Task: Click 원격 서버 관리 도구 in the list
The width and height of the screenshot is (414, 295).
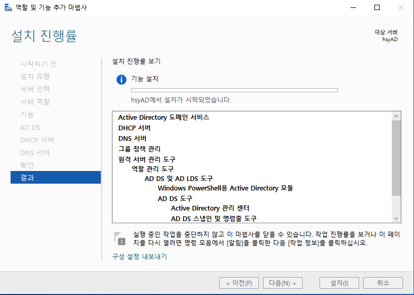Action: click(147, 159)
